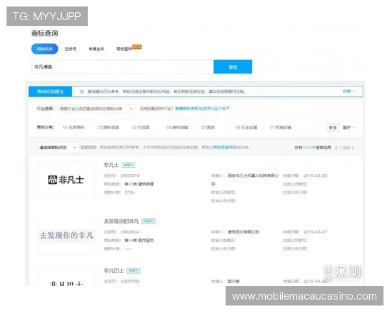
Task: Open the 非凡士 trademark result title
Action: pyautogui.click(x=111, y=165)
